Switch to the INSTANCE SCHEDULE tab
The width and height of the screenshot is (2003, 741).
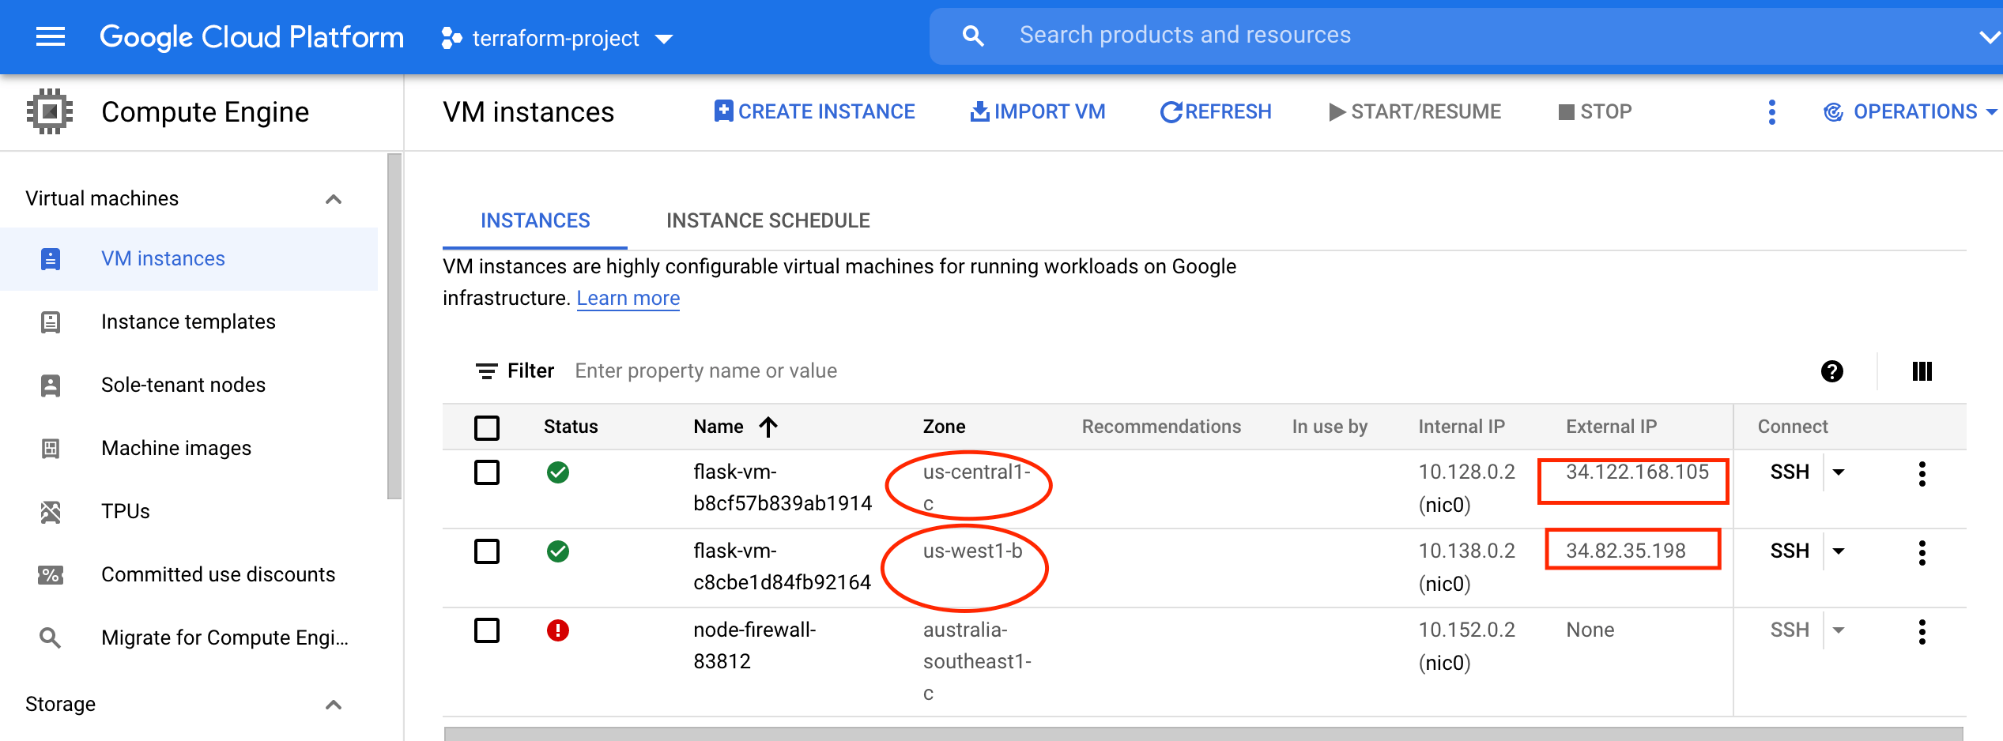768,220
